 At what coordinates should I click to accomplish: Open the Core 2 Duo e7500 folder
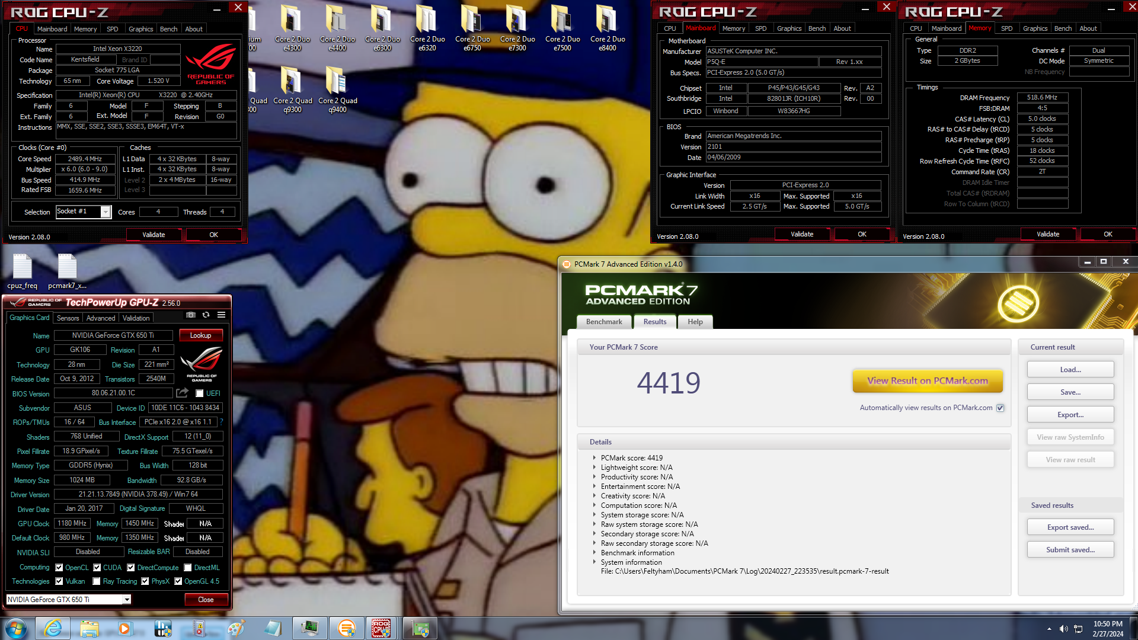point(562,27)
